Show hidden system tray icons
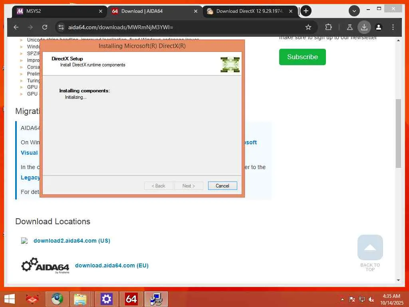Viewport: 409px width, 307px height. click(x=342, y=299)
